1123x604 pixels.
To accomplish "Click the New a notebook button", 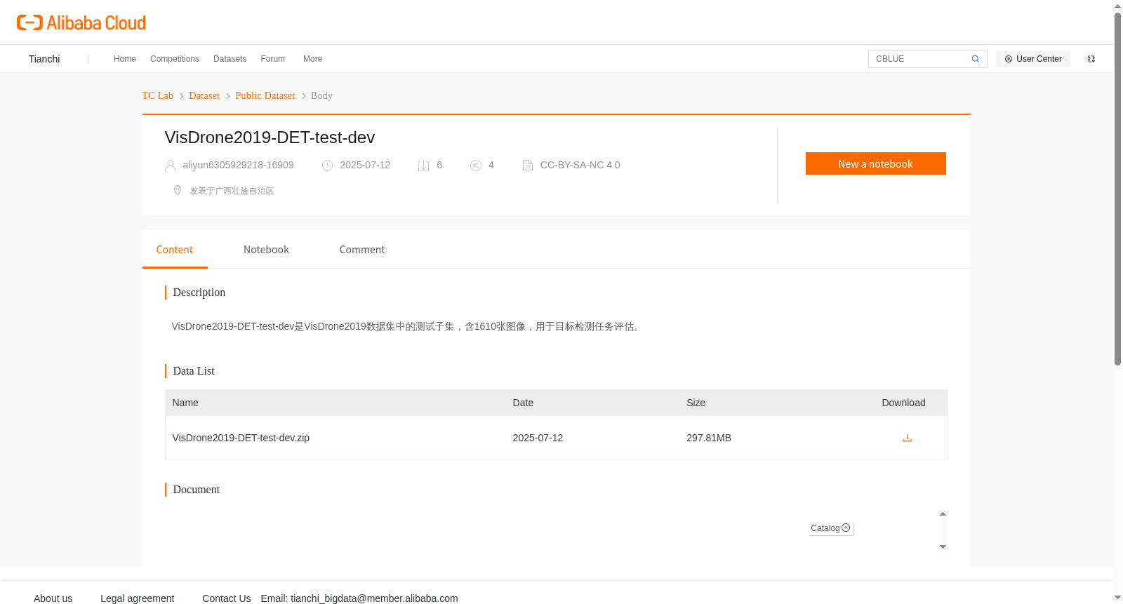I will (875, 163).
